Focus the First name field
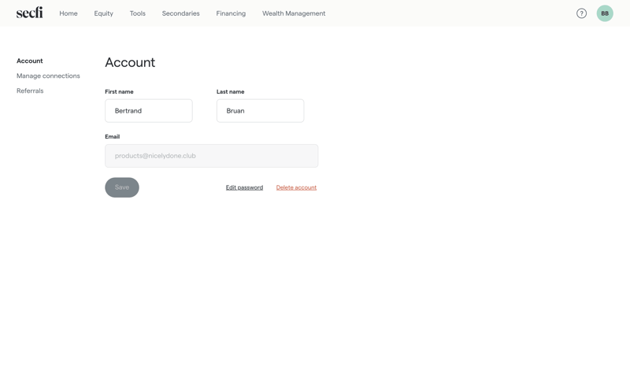The height and width of the screenshot is (370, 630). (149, 111)
